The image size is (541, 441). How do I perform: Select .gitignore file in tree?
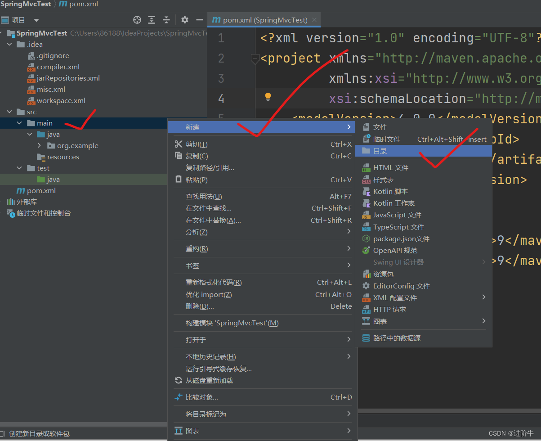[x=49, y=56]
